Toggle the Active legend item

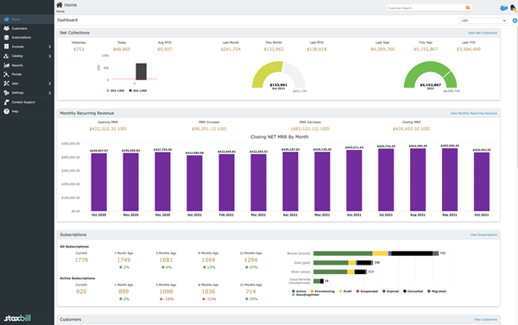299,291
